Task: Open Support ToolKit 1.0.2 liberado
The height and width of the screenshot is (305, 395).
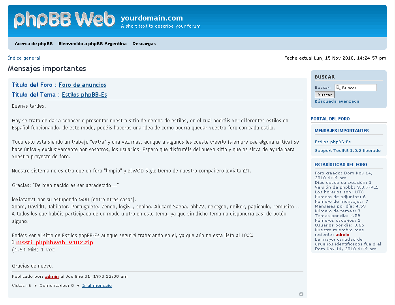Action: click(348, 150)
